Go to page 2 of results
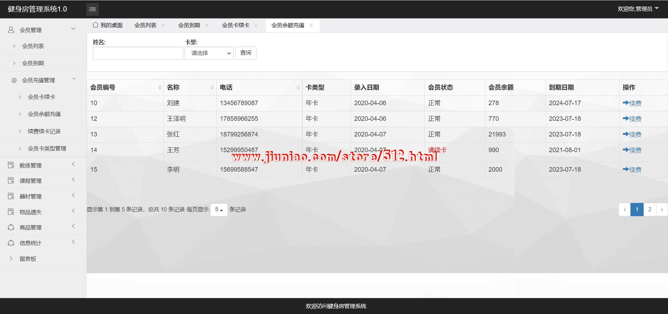This screenshot has width=668, height=314. (650, 210)
